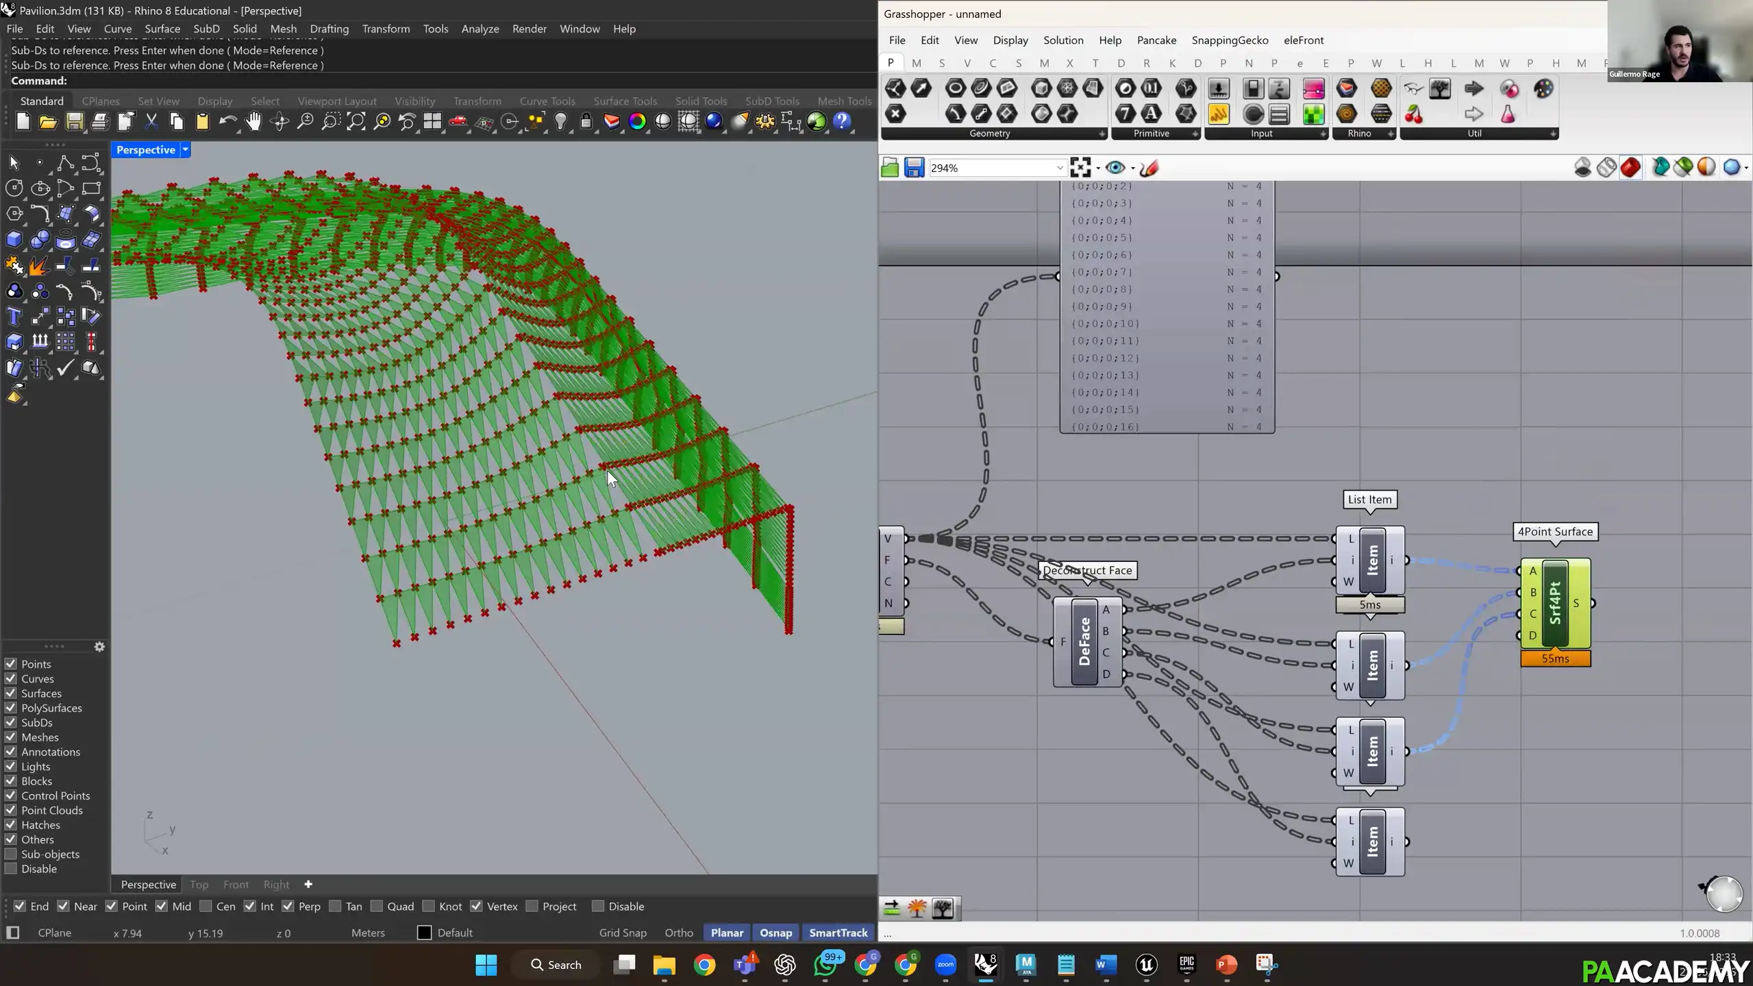Click inside the Rhino Command input field
The height and width of the screenshot is (986, 1753).
coord(274,80)
